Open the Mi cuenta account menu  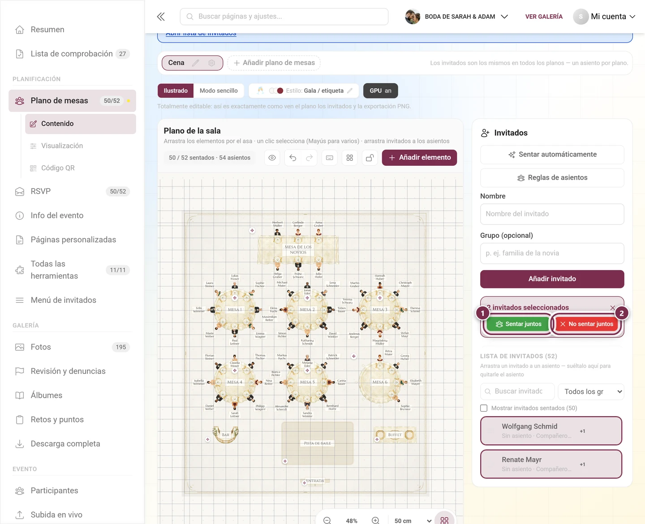coord(605,17)
